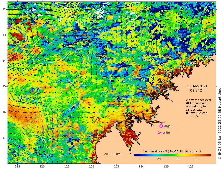
Task: Click latitude axis label -17
Action: 4,138
